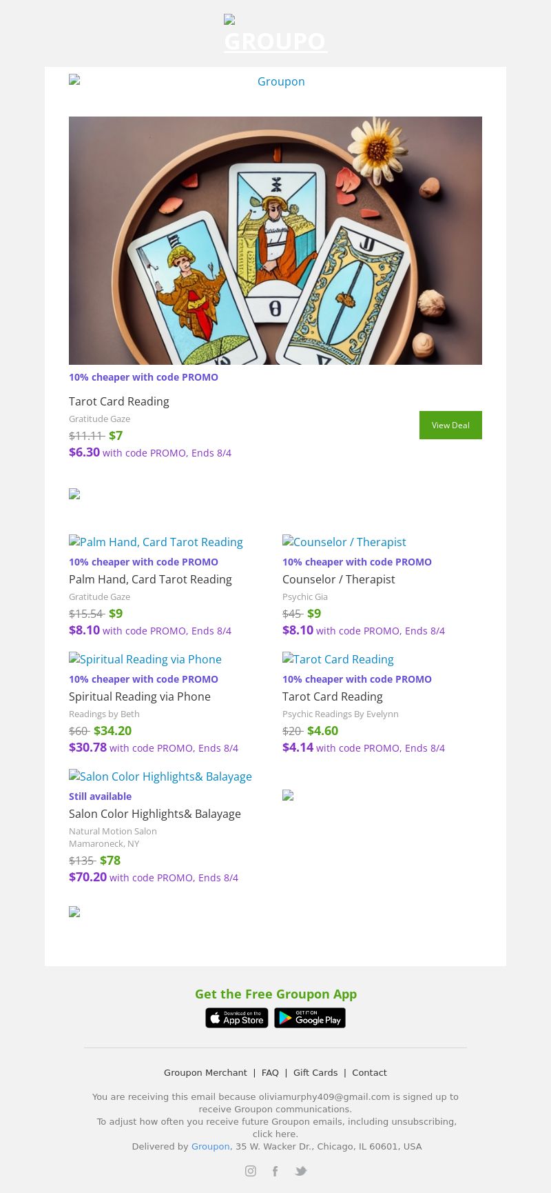Open the Groupon Merchant footer link

205,1072
